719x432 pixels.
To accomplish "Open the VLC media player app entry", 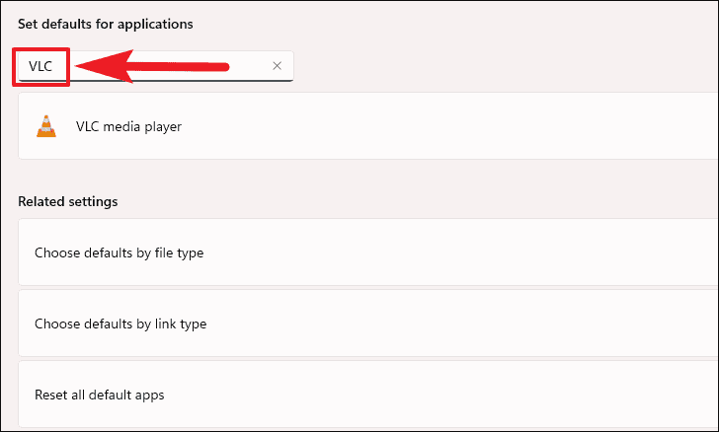I will coord(368,126).
